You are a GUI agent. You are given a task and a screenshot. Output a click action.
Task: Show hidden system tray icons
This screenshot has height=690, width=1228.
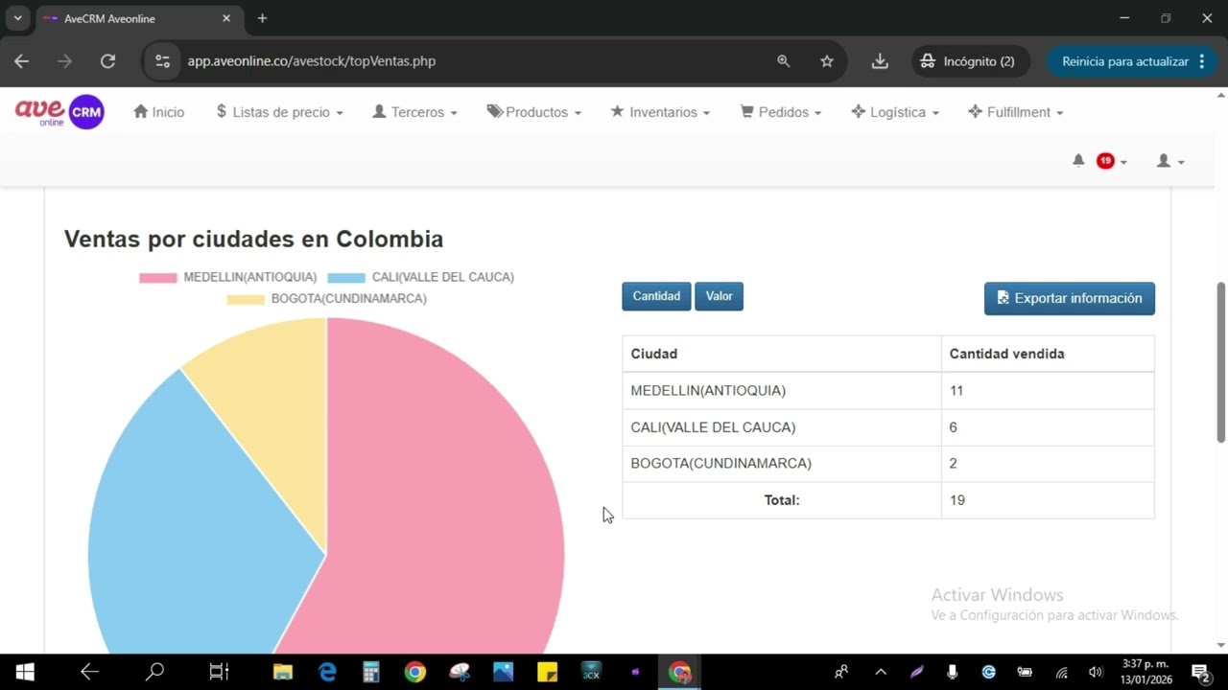point(881,672)
